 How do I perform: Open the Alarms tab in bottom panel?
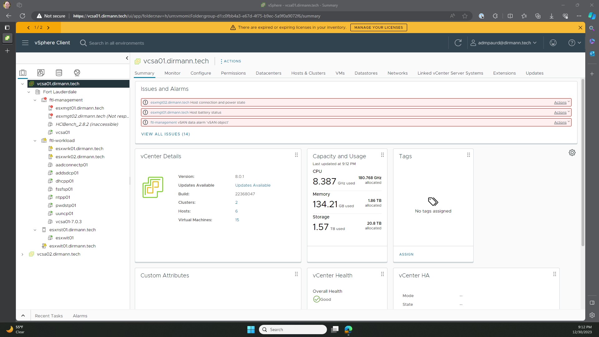coord(80,316)
